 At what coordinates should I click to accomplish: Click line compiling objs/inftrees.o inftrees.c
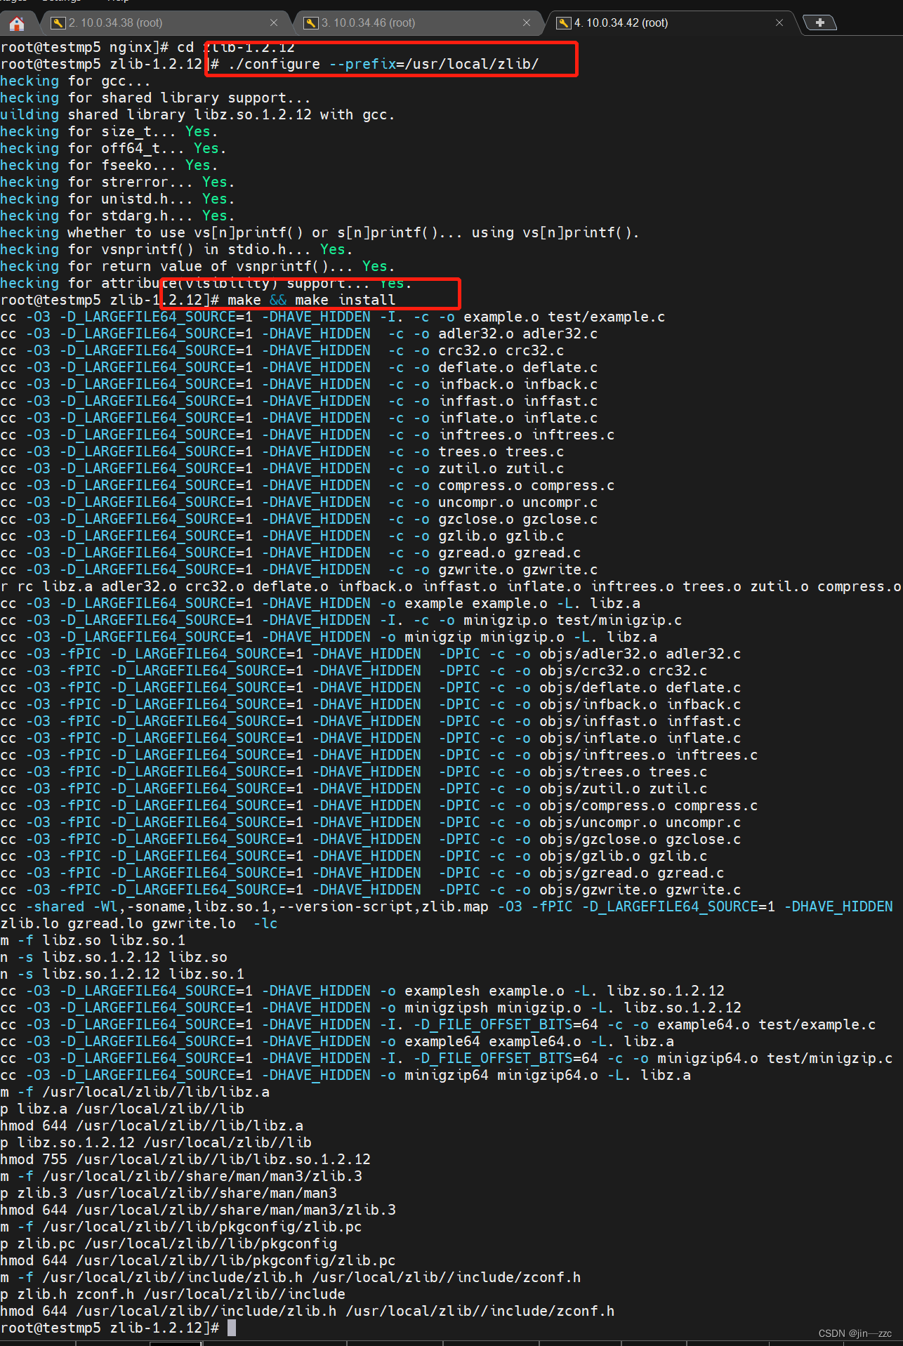pos(379,755)
